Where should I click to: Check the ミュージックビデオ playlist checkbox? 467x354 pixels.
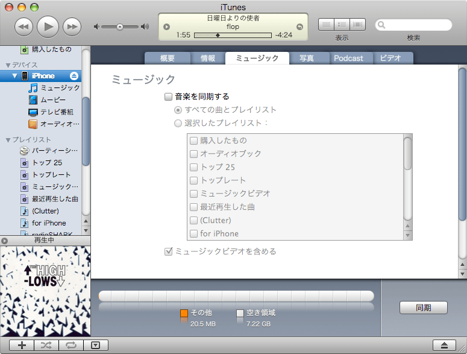pyautogui.click(x=193, y=194)
